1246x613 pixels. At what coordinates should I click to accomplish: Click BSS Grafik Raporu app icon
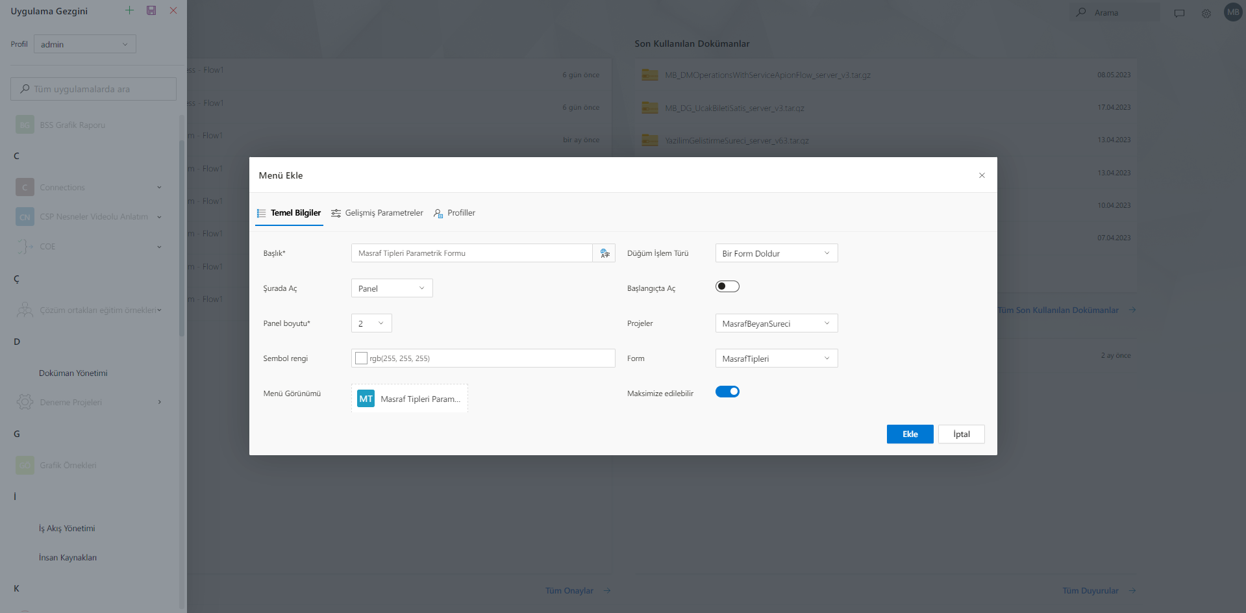point(25,125)
